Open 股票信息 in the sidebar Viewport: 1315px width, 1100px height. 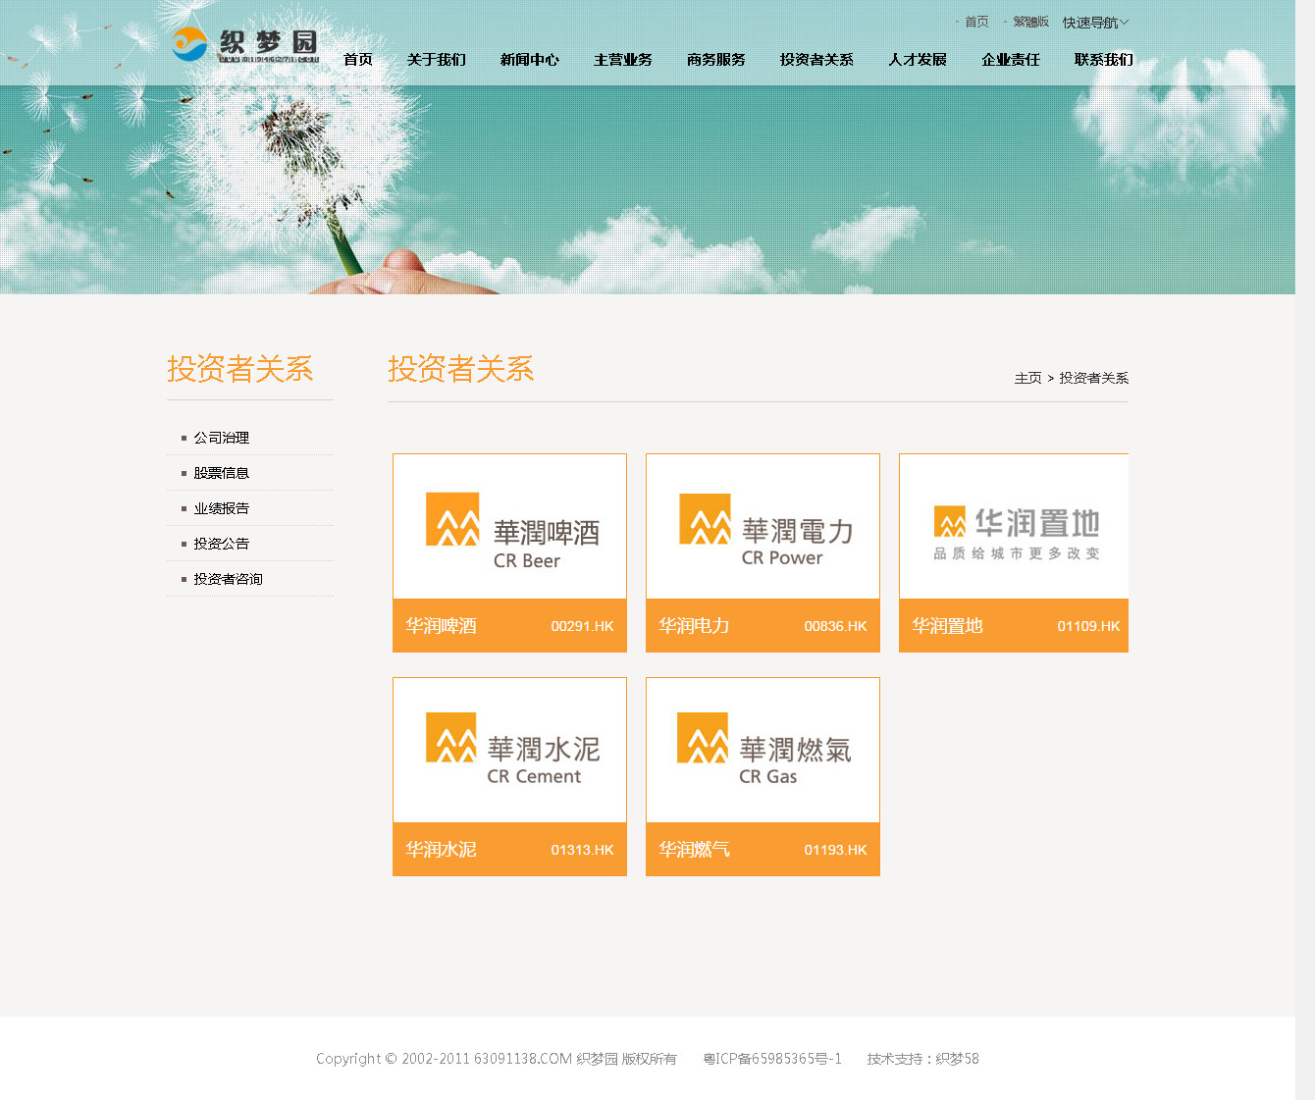pyautogui.click(x=221, y=473)
